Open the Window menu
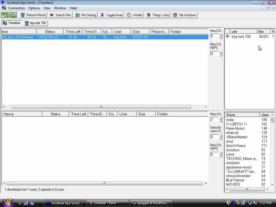Screen dimensions: 276x207 click(x=60, y=8)
